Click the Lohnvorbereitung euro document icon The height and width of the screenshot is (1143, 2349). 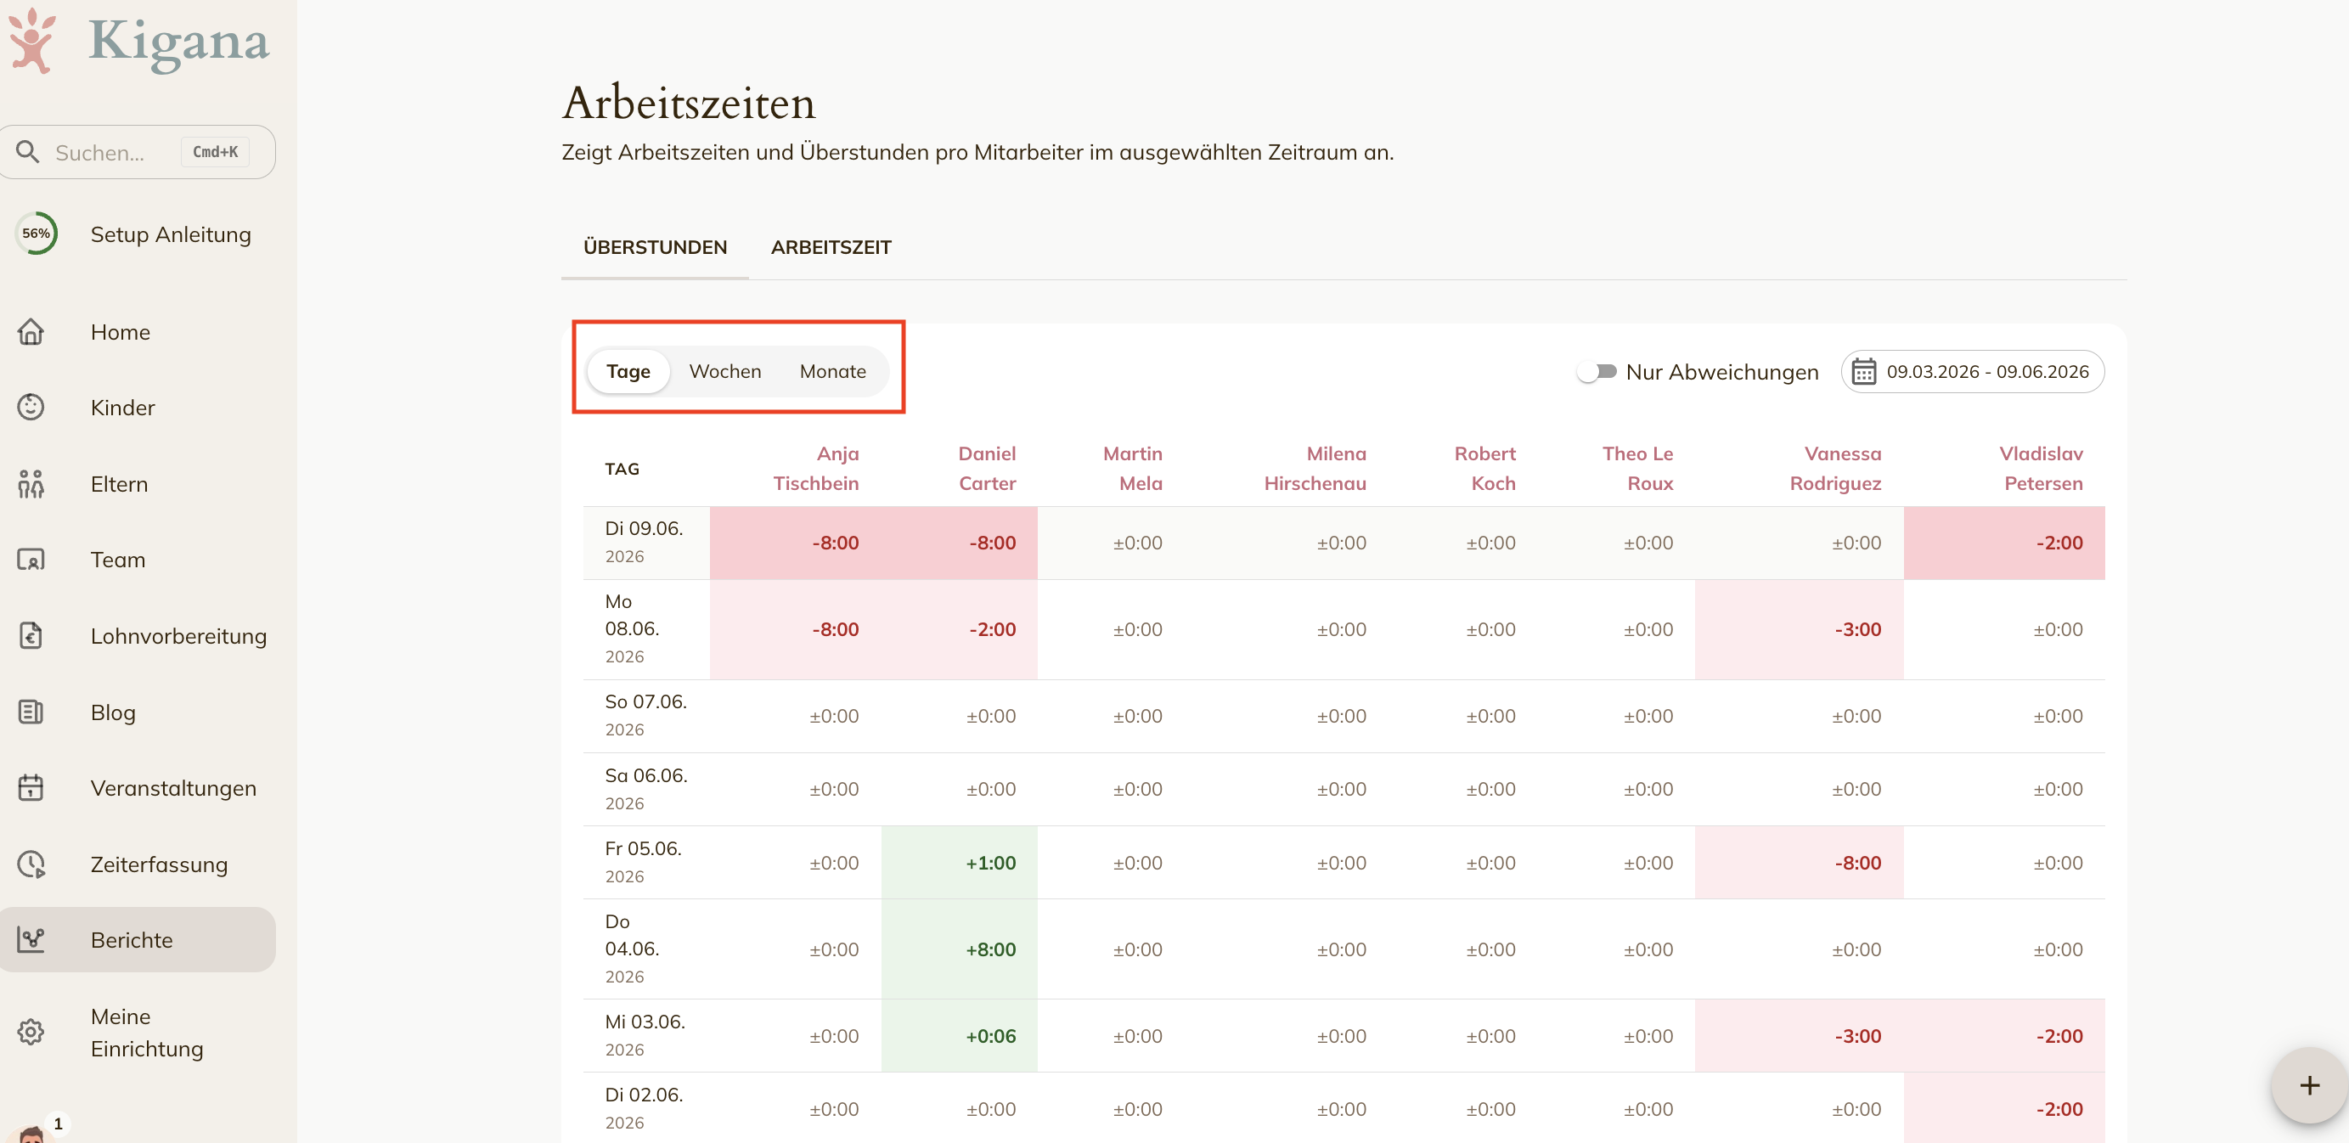click(31, 635)
